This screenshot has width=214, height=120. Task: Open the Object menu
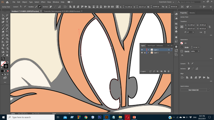click(24, 2)
